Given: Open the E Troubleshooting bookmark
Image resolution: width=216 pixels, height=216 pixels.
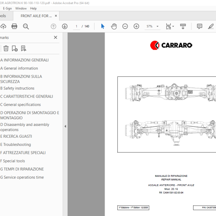Looking at the screenshot, I should [x=16, y=144].
